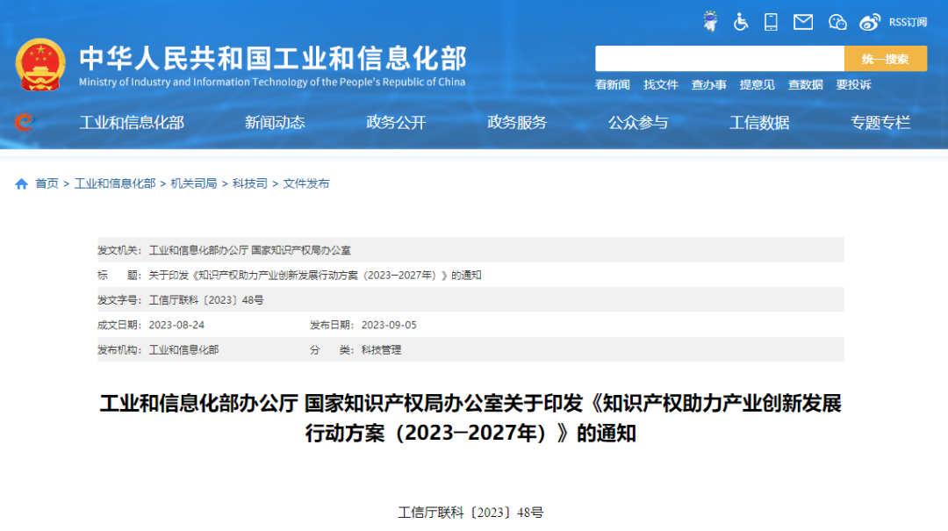Go to 首页 in breadcrumb
The height and width of the screenshot is (531, 948).
47,183
